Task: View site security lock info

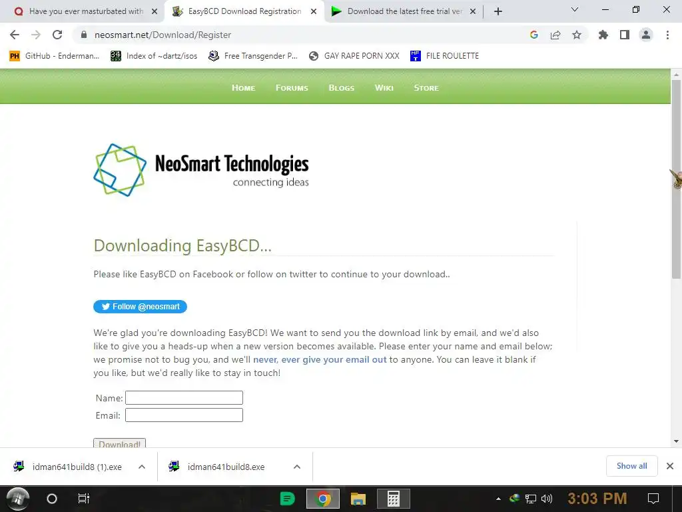Action: (x=84, y=35)
